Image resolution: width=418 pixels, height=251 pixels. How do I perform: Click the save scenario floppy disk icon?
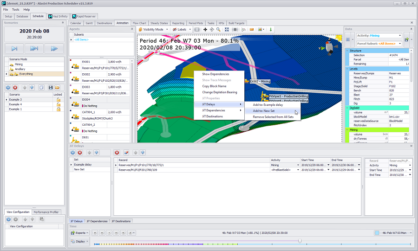pyautogui.click(x=50, y=87)
